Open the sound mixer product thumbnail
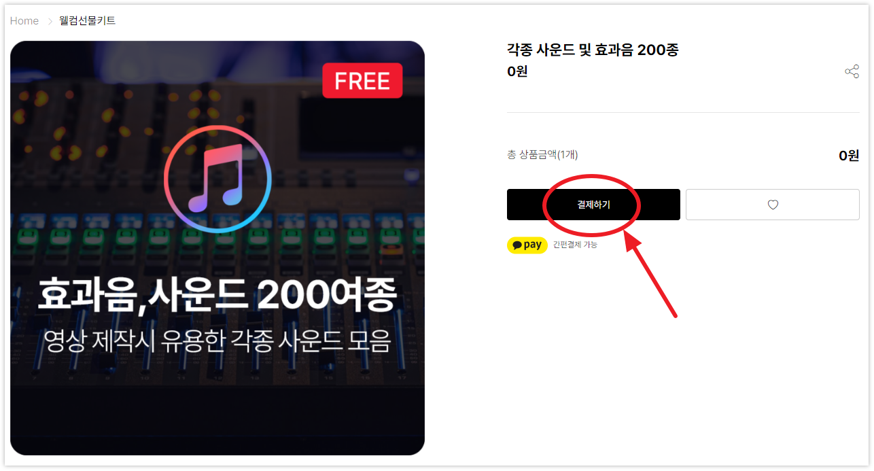The image size is (874, 471). [x=217, y=248]
